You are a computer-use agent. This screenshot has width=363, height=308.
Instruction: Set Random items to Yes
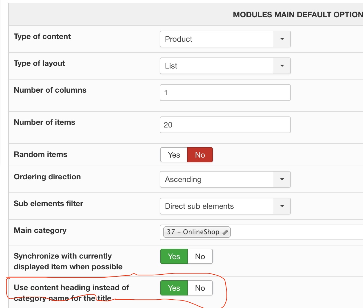tap(174, 155)
